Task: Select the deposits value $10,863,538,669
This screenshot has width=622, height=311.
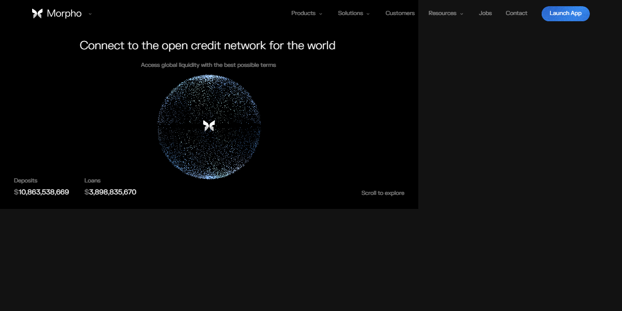Action: (x=41, y=192)
